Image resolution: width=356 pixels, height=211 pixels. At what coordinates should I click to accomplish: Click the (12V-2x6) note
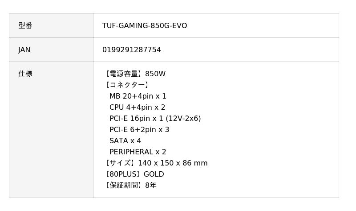click(183, 119)
